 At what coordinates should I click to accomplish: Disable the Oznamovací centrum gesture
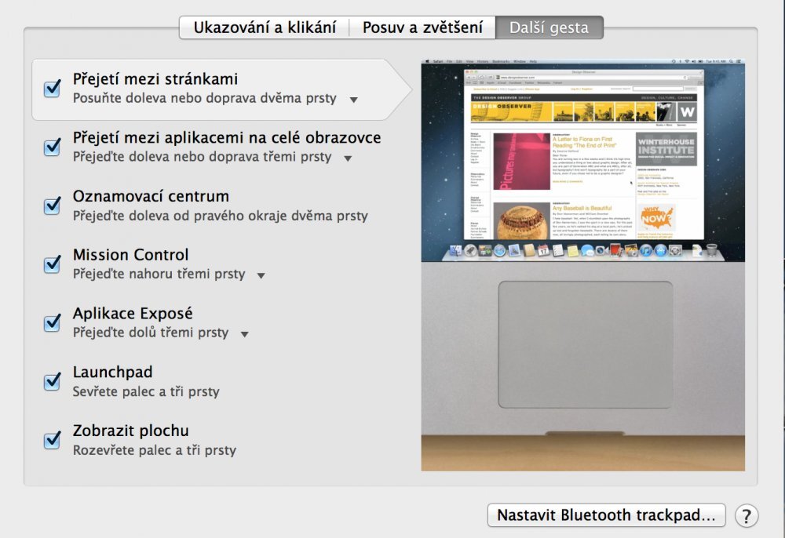click(x=51, y=205)
